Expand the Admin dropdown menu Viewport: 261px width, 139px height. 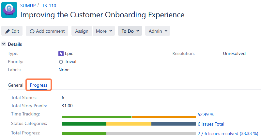pyautogui.click(x=158, y=31)
